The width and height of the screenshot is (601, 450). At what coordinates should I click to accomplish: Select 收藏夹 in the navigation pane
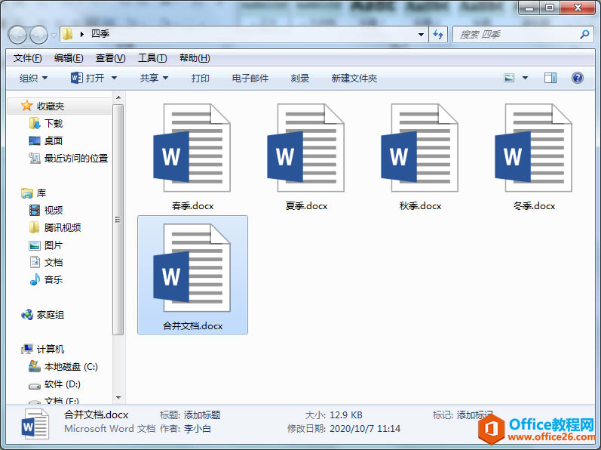pyautogui.click(x=51, y=106)
